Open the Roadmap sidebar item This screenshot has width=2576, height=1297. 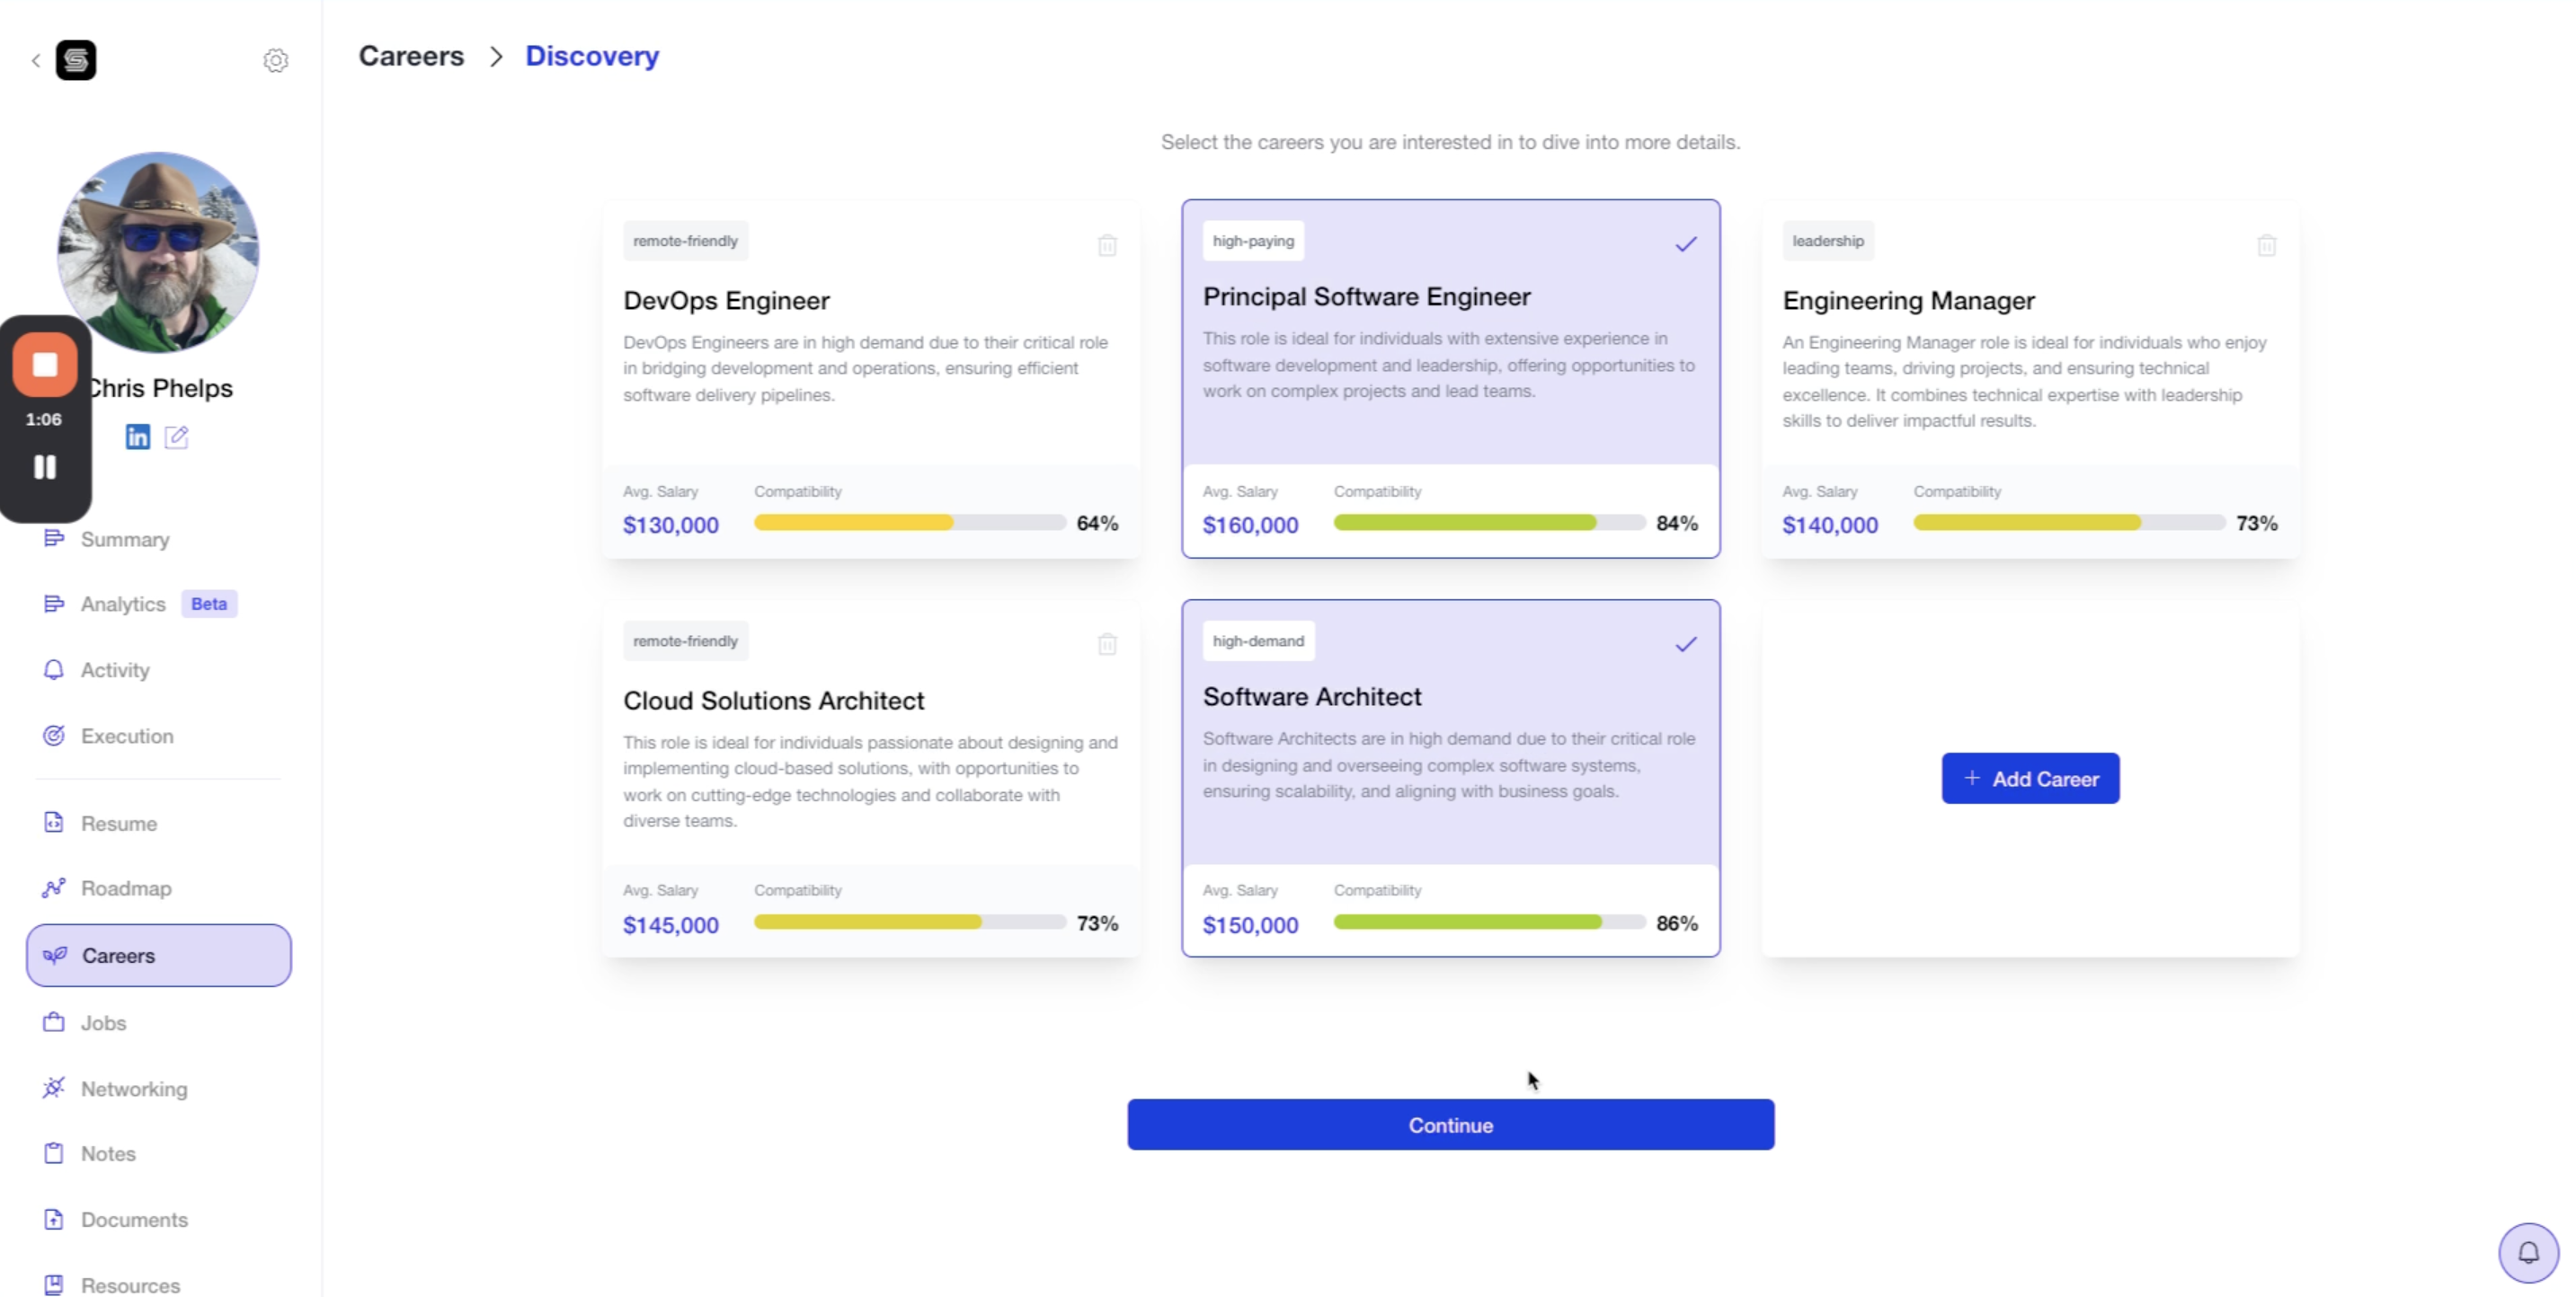[x=125, y=888]
